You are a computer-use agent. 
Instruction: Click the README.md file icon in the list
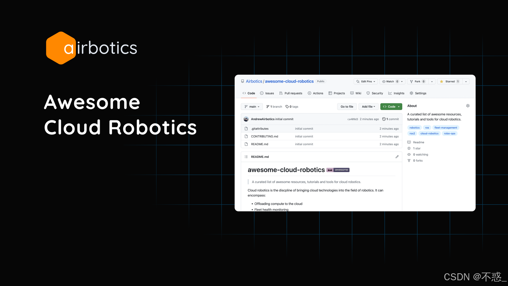[246, 144]
